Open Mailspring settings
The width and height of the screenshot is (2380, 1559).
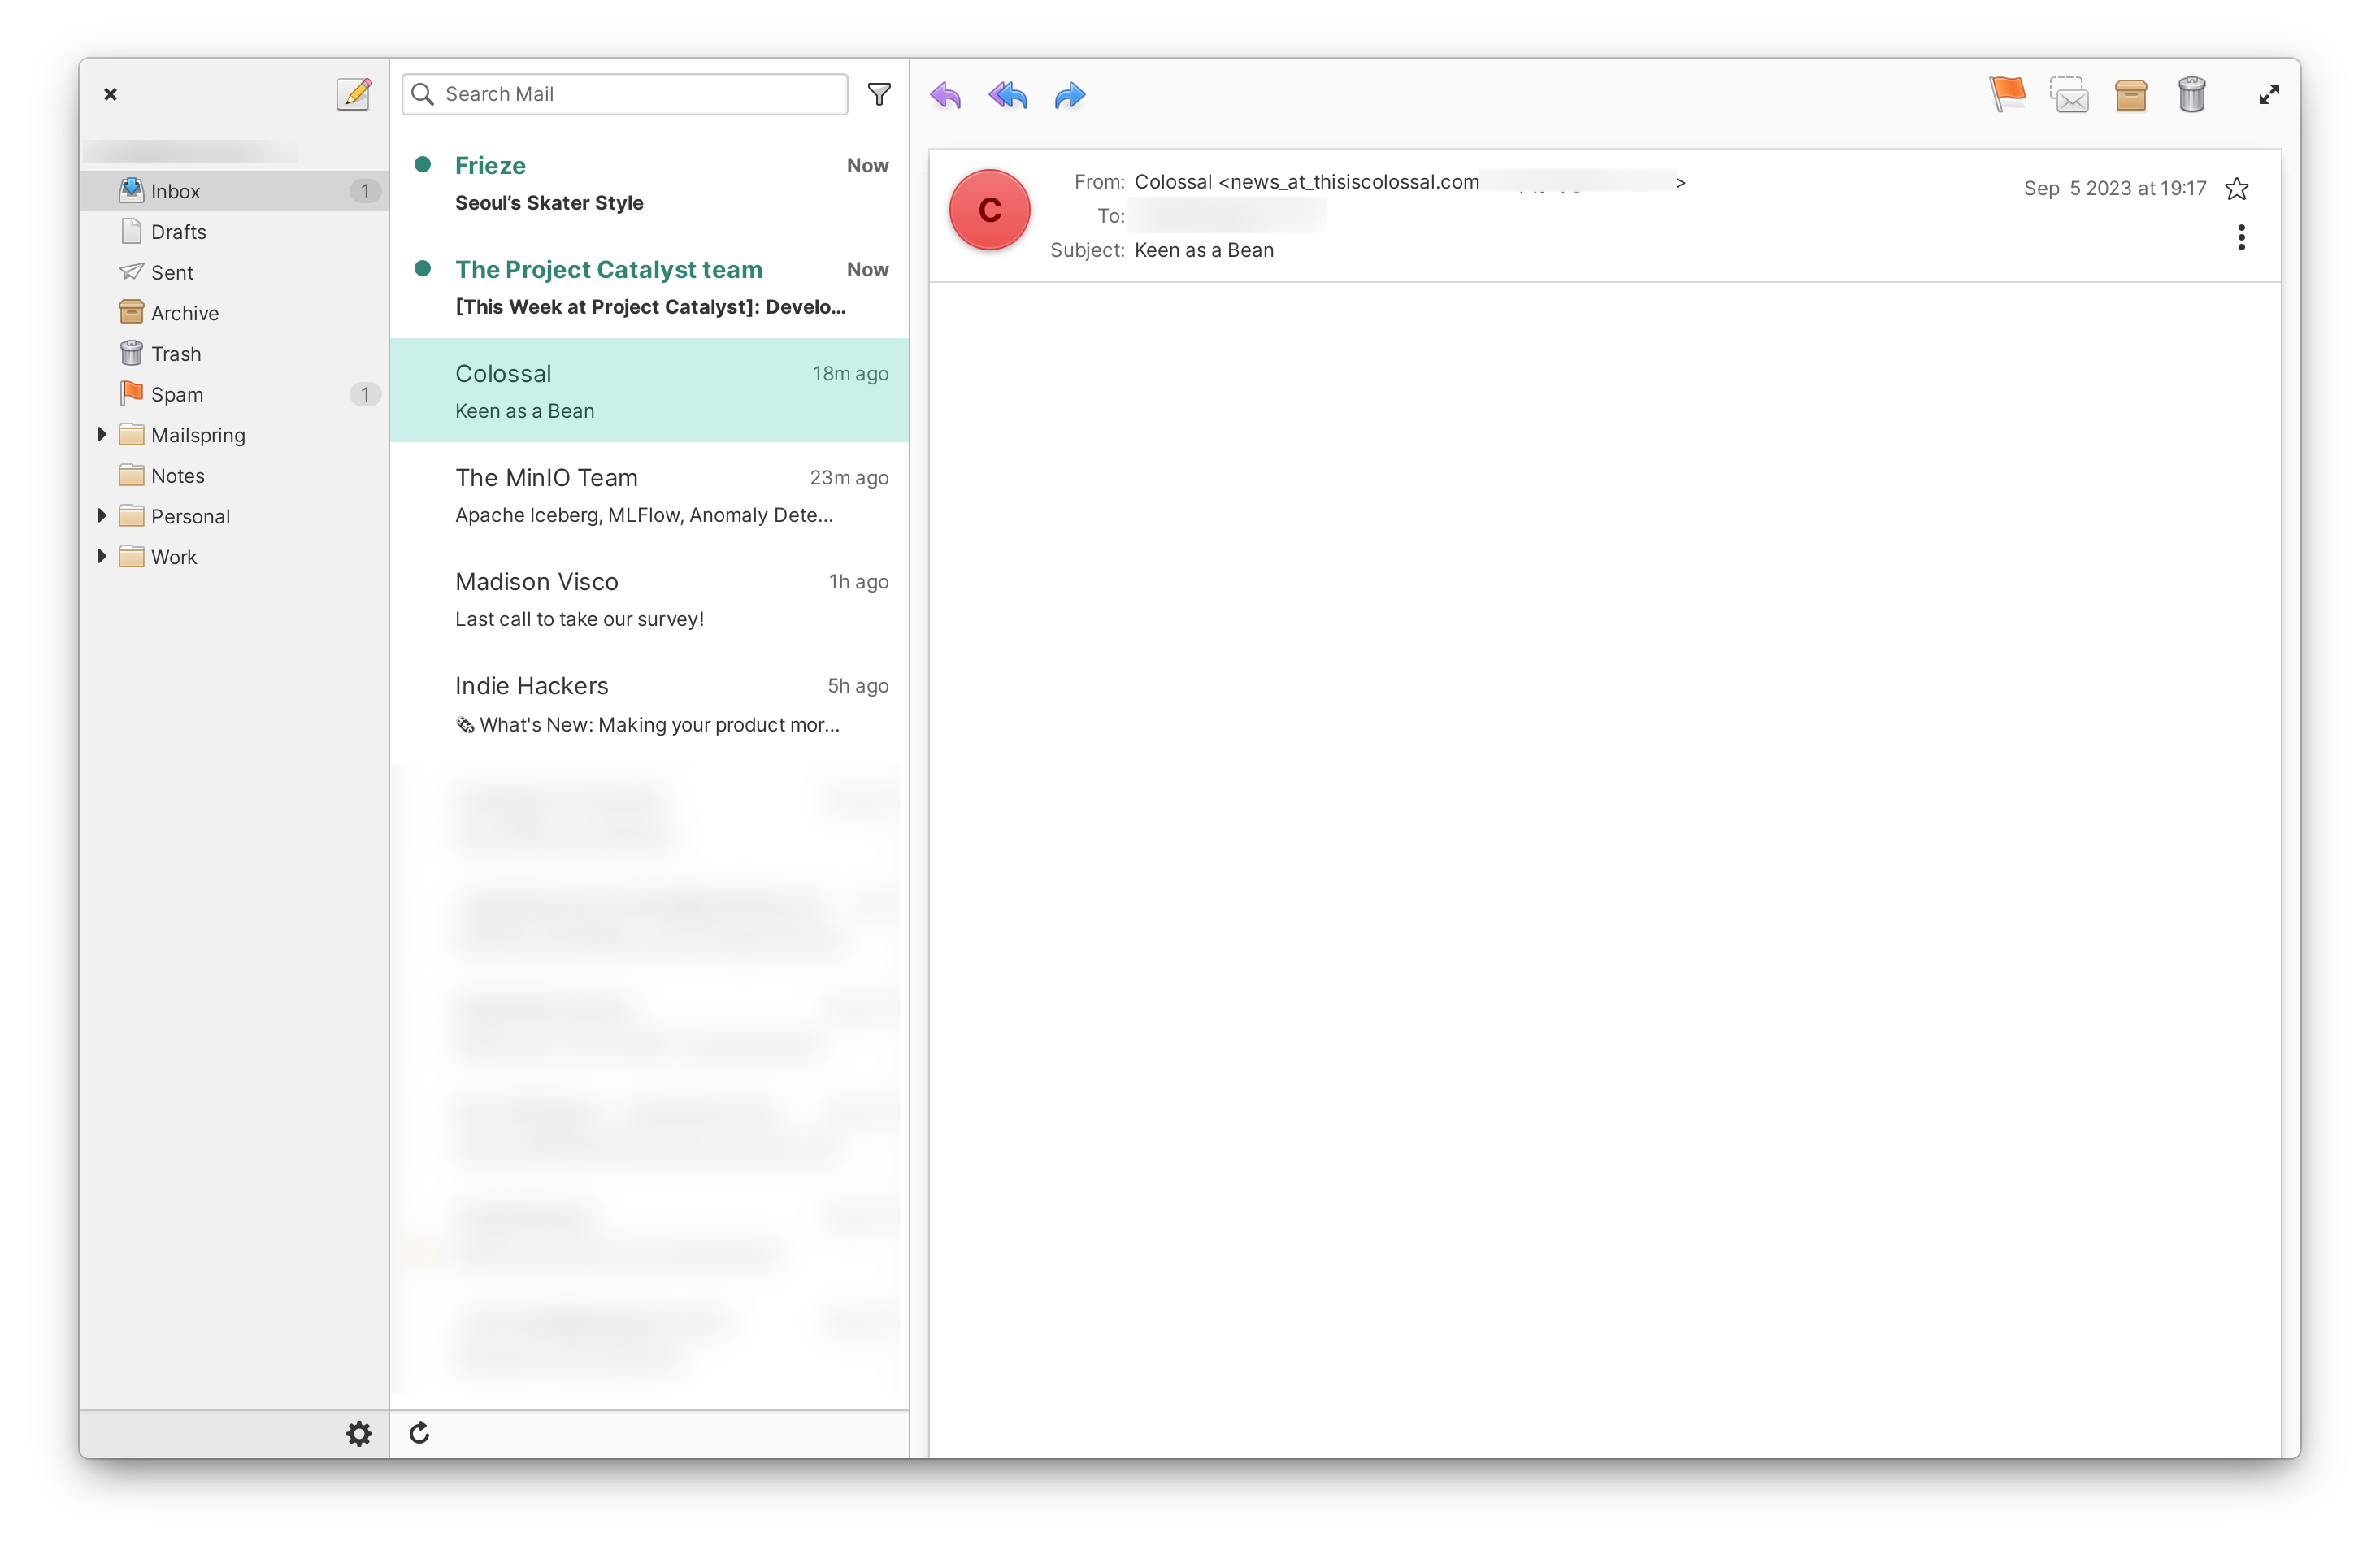pos(359,1433)
